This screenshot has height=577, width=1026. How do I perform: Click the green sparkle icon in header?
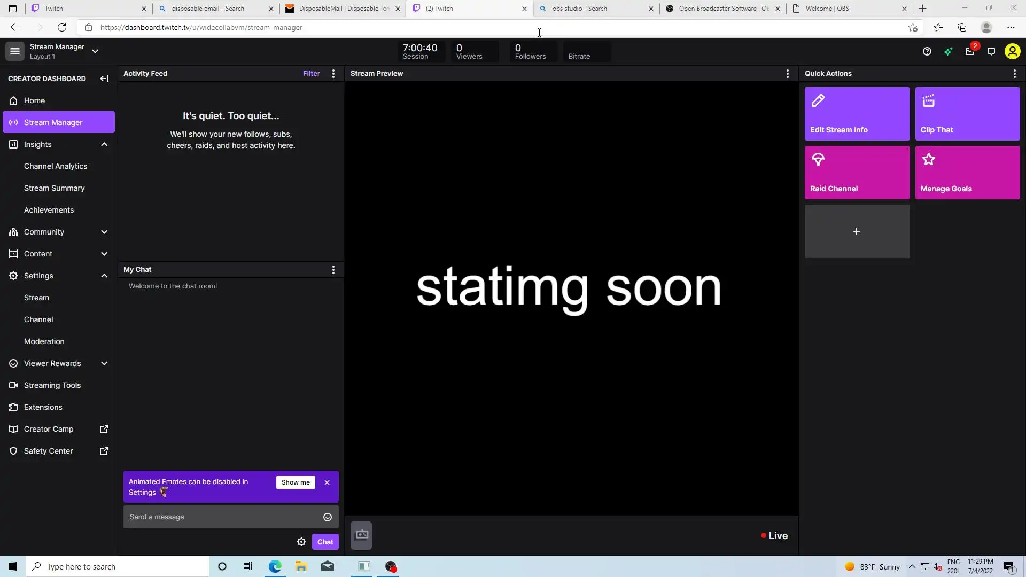pyautogui.click(x=948, y=51)
